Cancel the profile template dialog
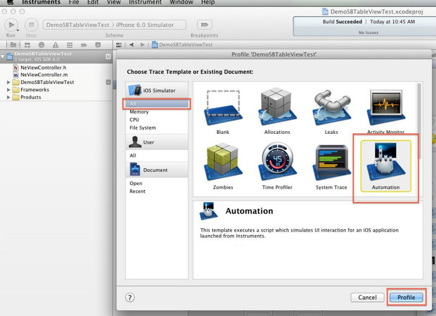The image size is (436, 316). point(367,297)
